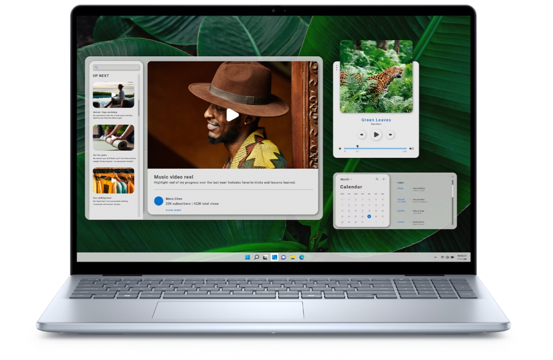This screenshot has height=360, width=553.
Task: Click the search field above UP NEXT
Action: 116,68
